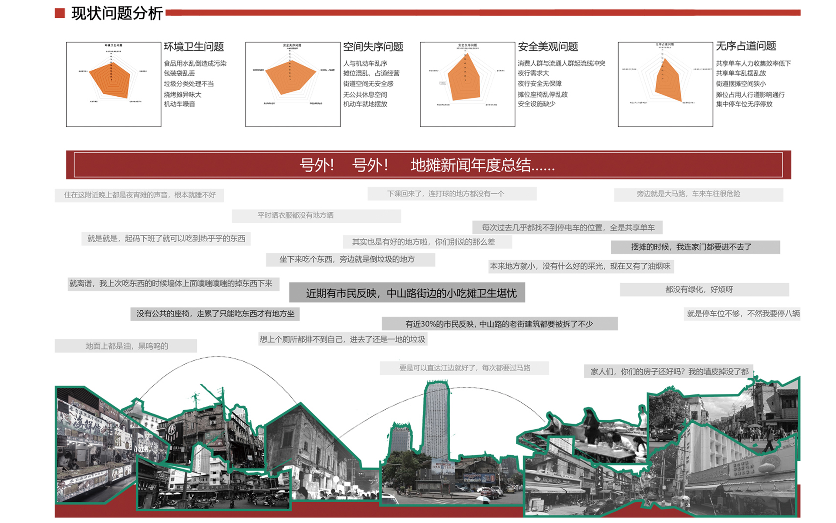Click the 空间失序问题 heading text
The width and height of the screenshot is (836, 523).
tap(373, 47)
